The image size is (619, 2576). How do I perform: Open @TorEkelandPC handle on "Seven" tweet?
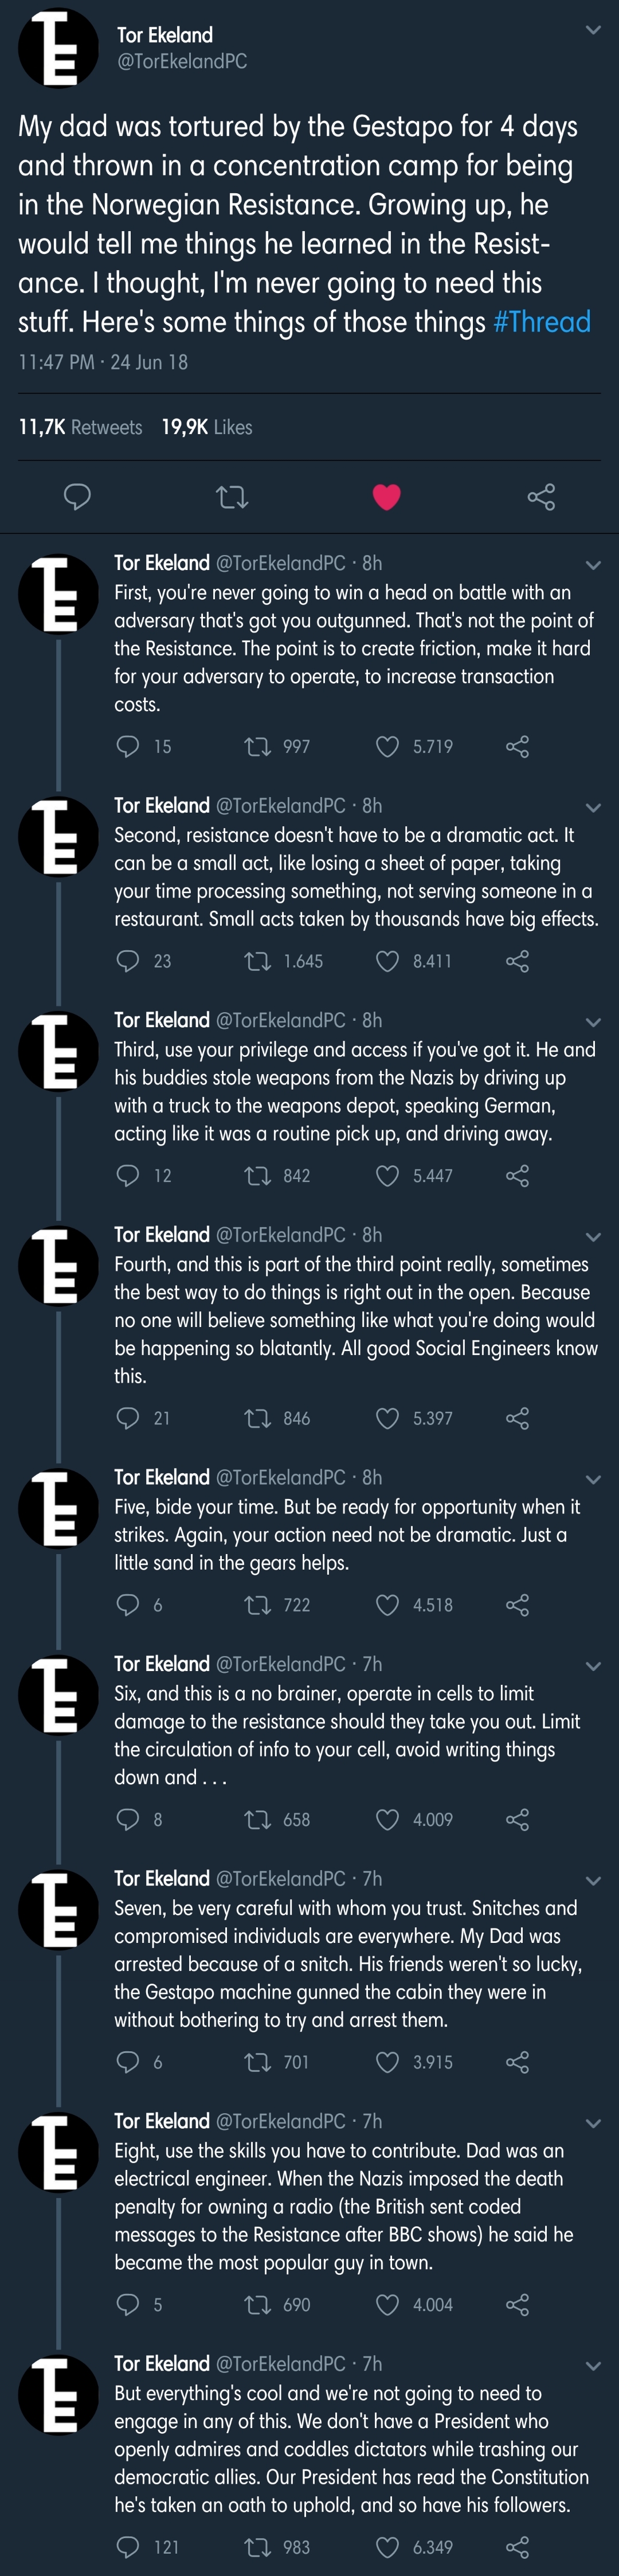[281, 1878]
